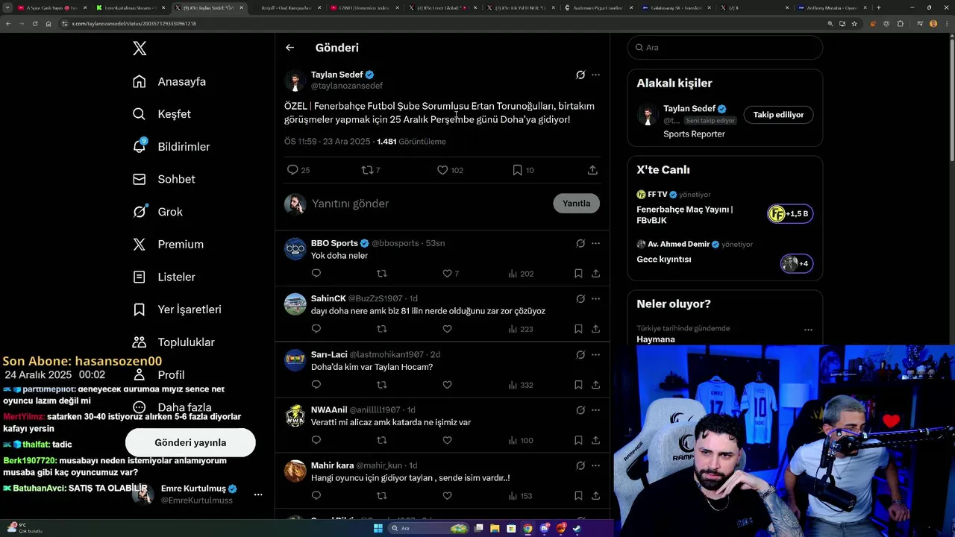Open new browser tab
This screenshot has width=955, height=537.
click(x=878, y=7)
